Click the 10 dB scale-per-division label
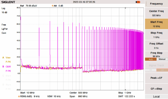This screenshot has width=168, height=99. tap(4, 12)
